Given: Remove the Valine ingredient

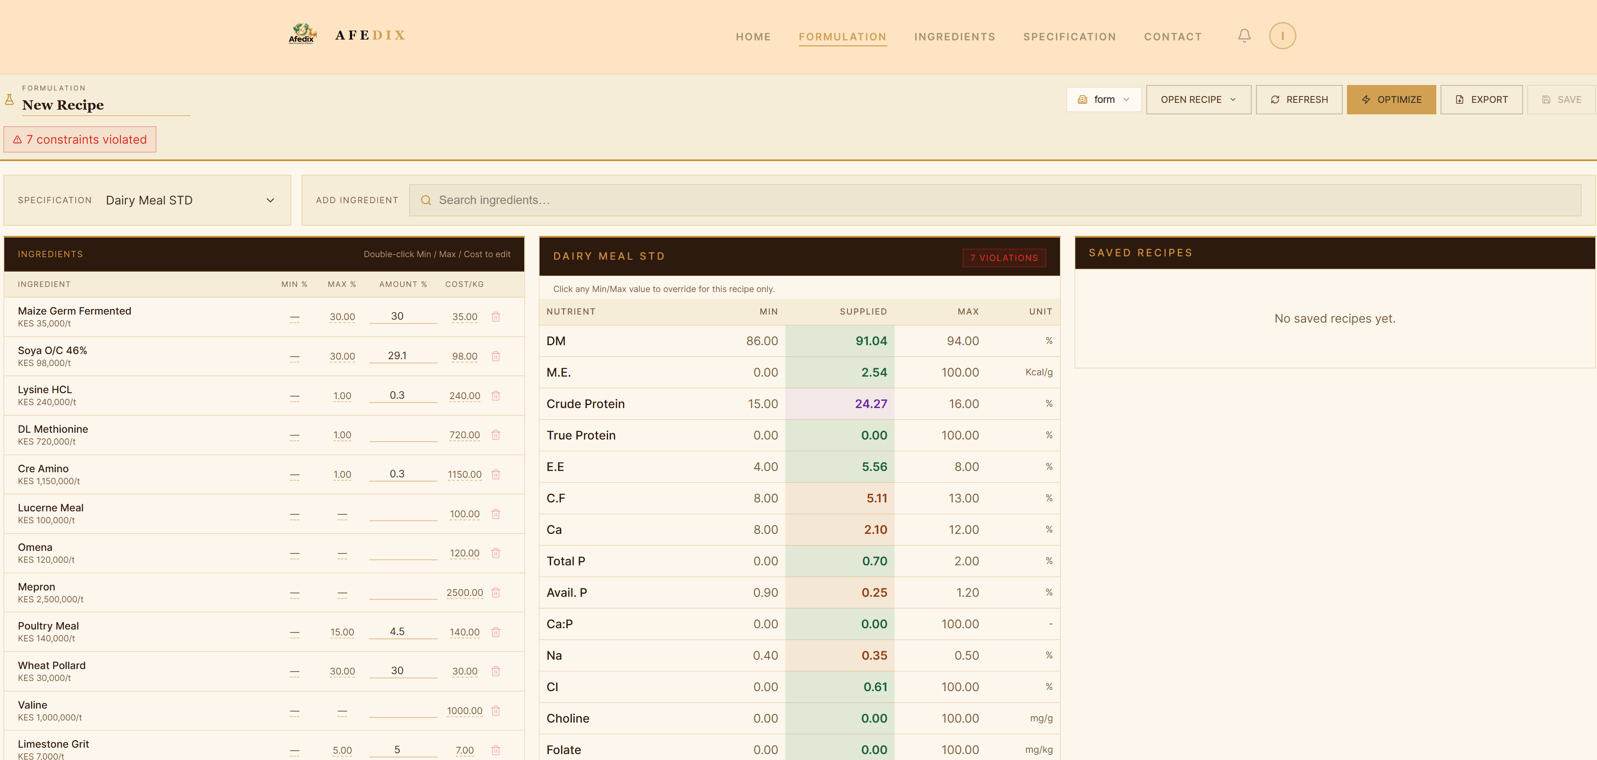Looking at the screenshot, I should pos(495,711).
